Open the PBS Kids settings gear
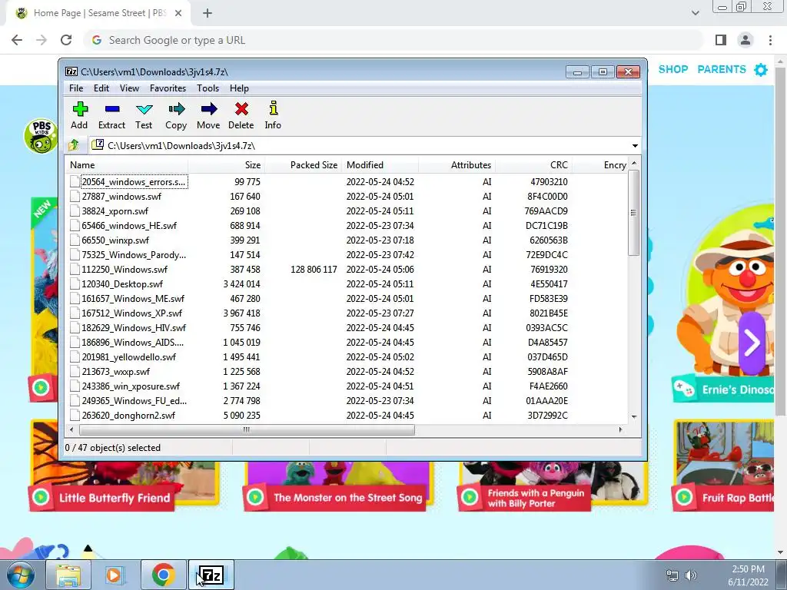 (x=761, y=70)
